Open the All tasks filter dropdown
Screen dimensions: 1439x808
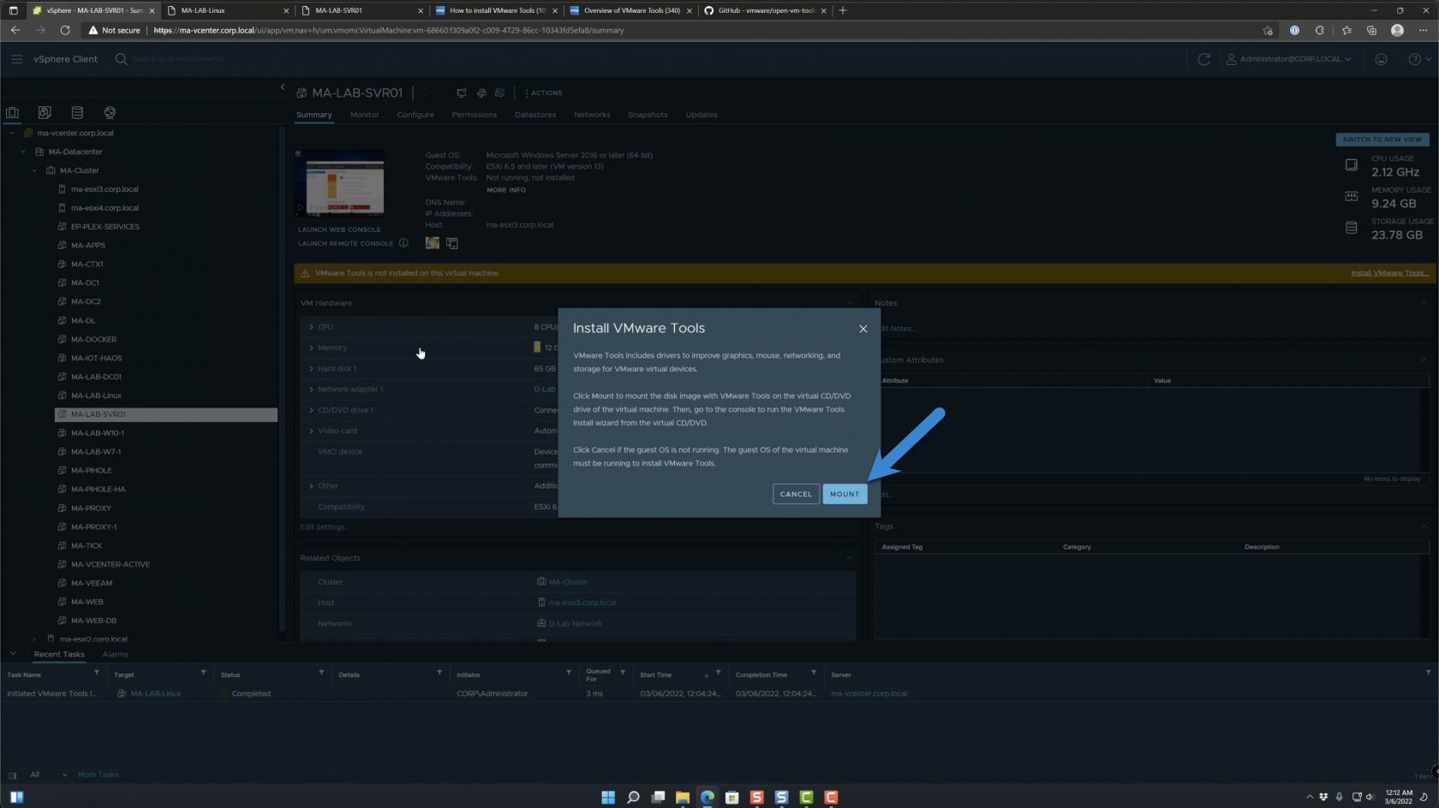pyautogui.click(x=48, y=775)
